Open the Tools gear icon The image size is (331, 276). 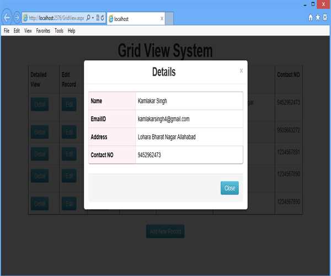[325, 18]
